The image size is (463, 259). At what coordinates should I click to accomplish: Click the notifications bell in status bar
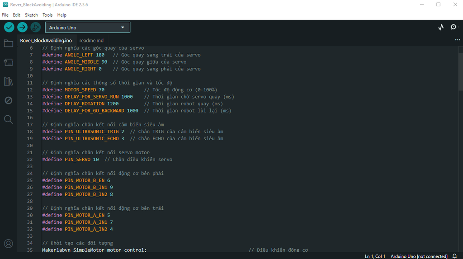point(455,256)
